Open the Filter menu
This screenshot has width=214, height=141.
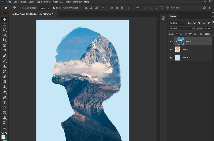[55, 2]
